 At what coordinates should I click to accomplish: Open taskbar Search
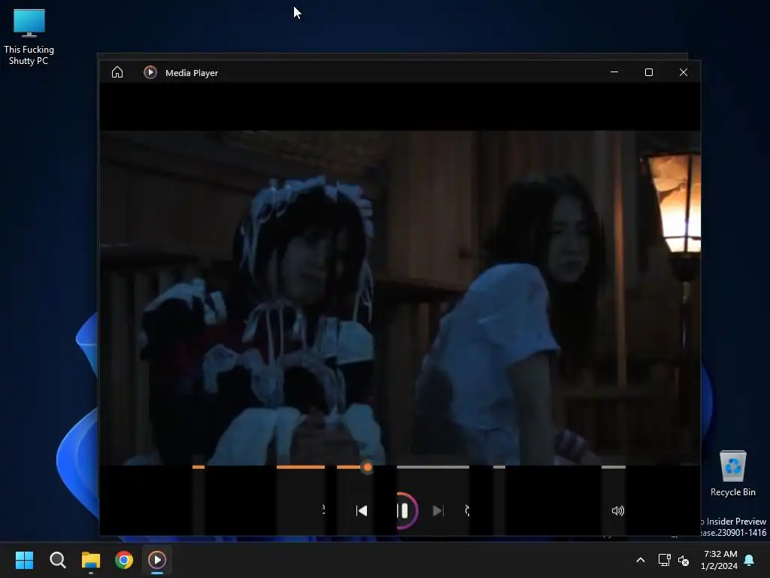[57, 560]
